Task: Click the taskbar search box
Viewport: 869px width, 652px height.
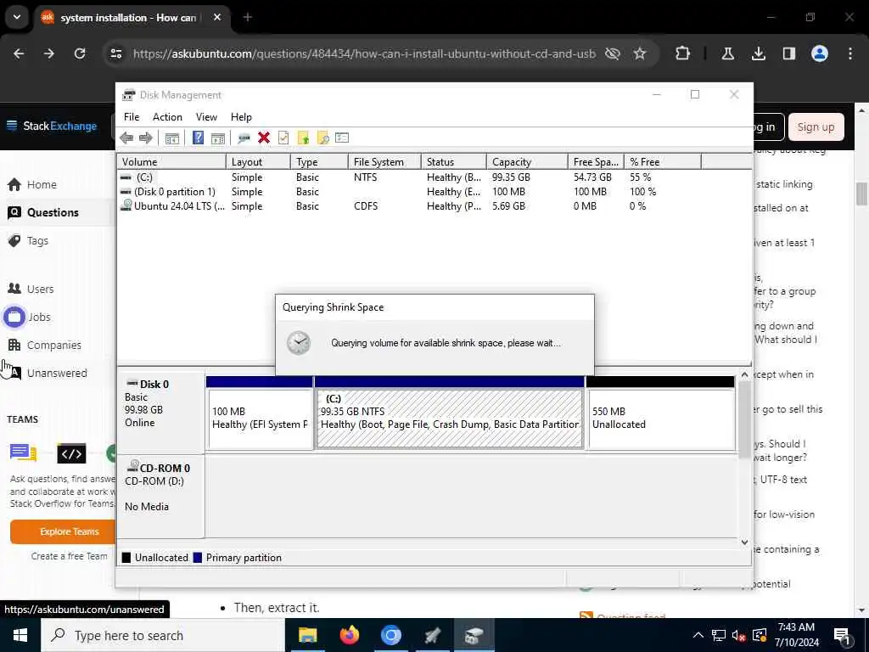Action: point(163,635)
